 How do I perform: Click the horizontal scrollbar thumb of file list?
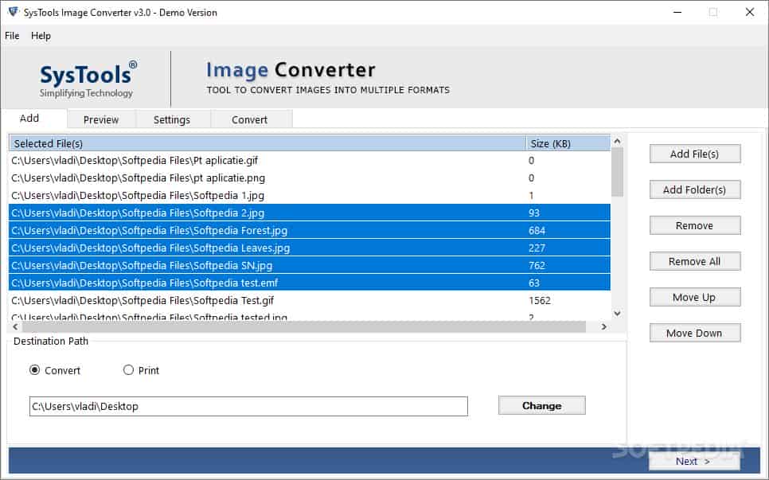(x=304, y=326)
